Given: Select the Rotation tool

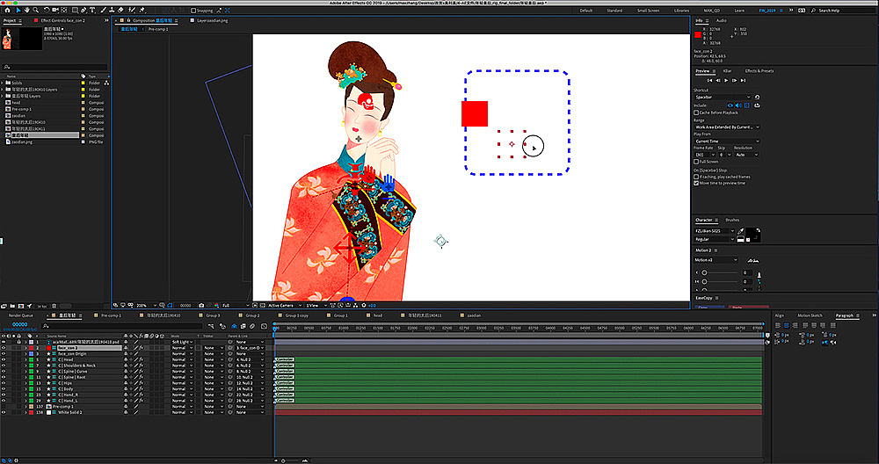Looking at the screenshot, I should (47, 10).
